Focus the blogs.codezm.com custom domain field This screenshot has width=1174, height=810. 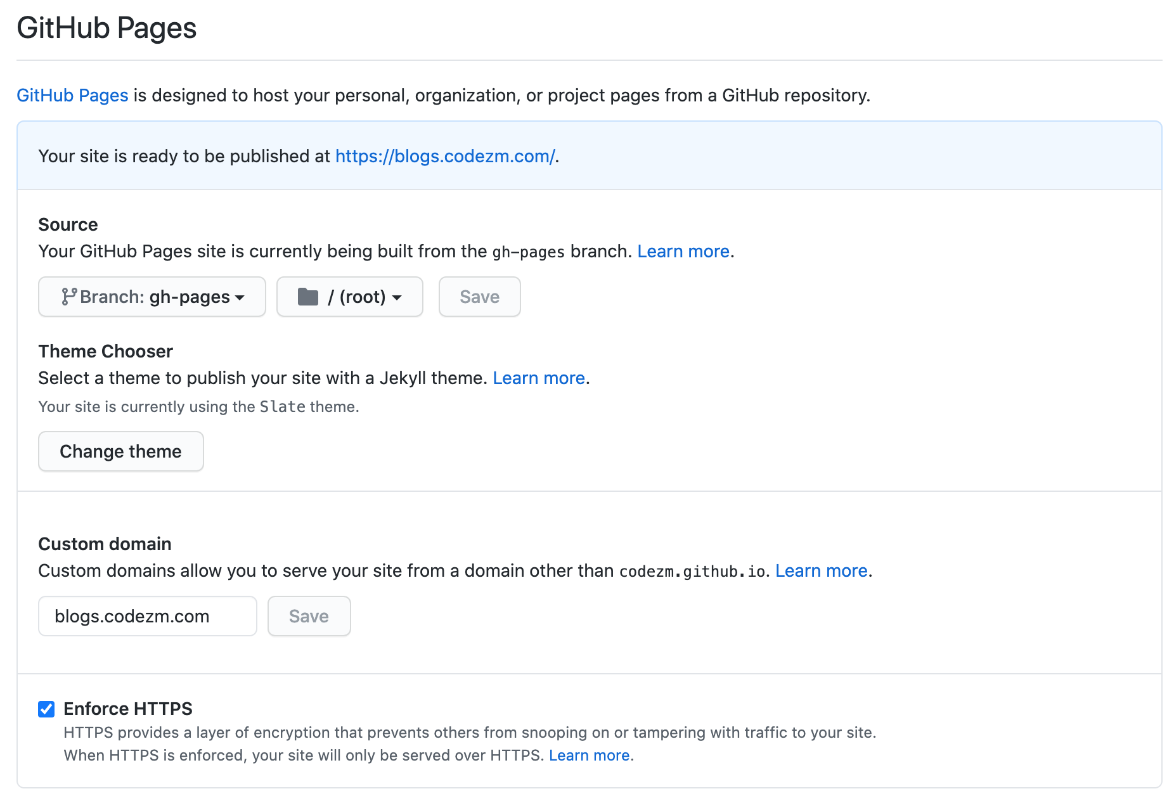coord(148,616)
